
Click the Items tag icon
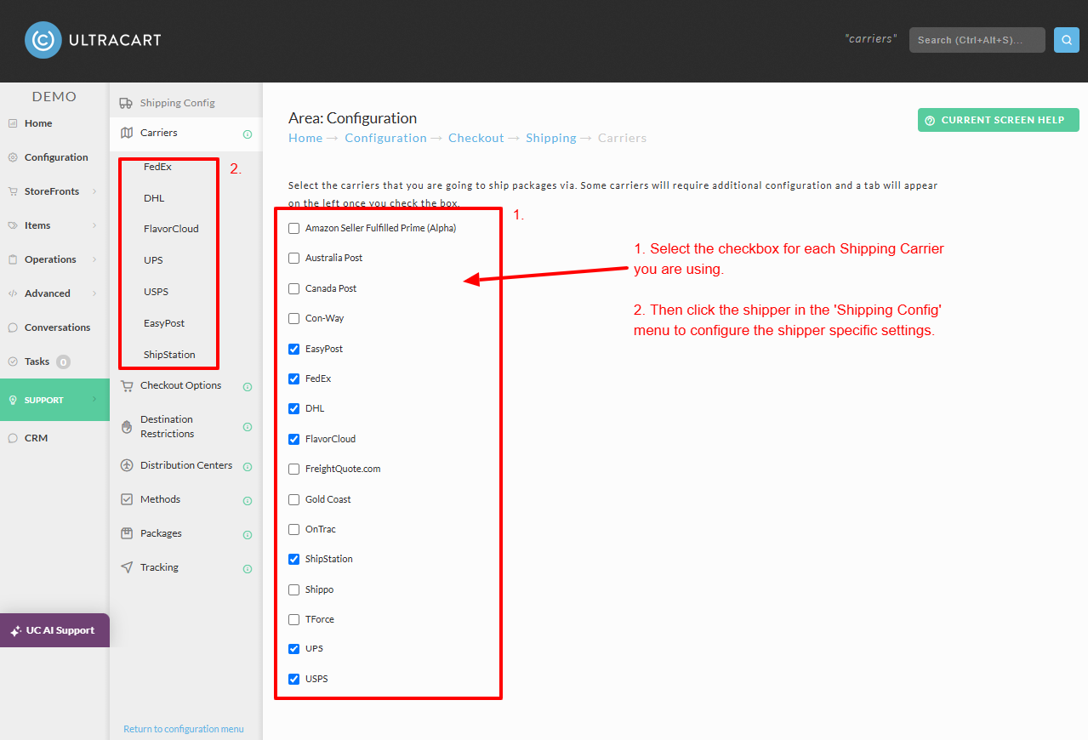pyautogui.click(x=13, y=225)
